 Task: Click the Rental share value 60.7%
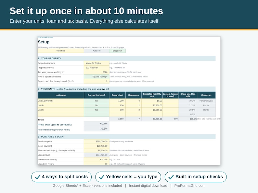97,124
